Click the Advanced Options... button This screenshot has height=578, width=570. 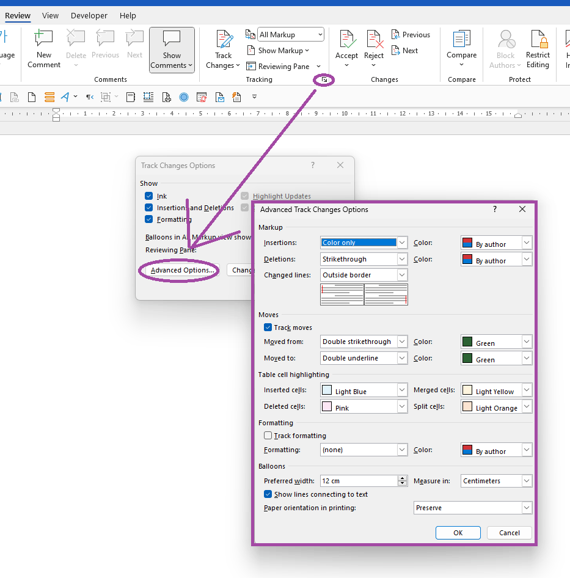(x=182, y=270)
